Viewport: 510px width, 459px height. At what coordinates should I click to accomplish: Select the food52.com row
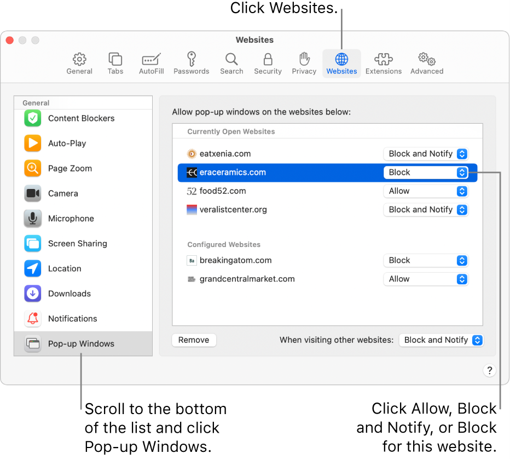click(328, 191)
